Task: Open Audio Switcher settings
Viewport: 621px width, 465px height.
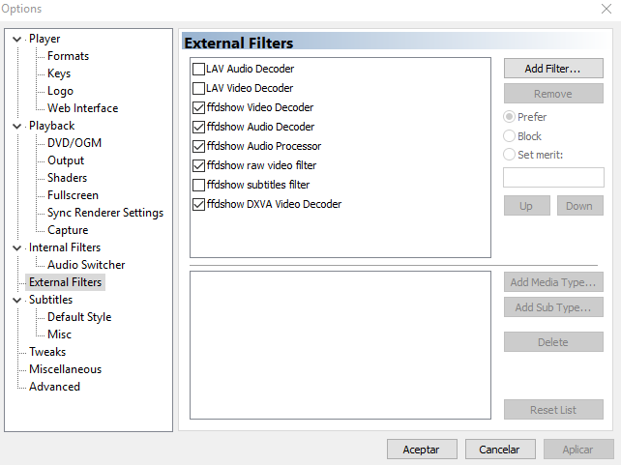Action: click(x=86, y=265)
